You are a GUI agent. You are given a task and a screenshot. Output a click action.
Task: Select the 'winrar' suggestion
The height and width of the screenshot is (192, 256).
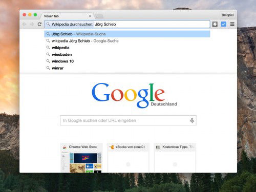pyautogui.click(x=127, y=68)
